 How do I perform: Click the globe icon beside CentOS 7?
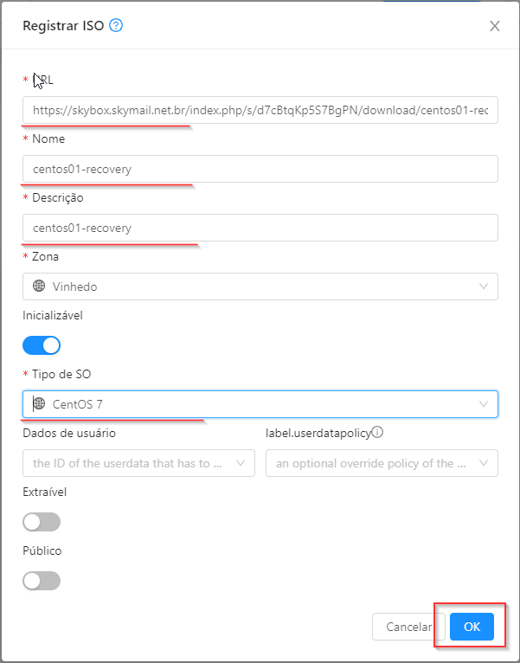[x=39, y=404]
